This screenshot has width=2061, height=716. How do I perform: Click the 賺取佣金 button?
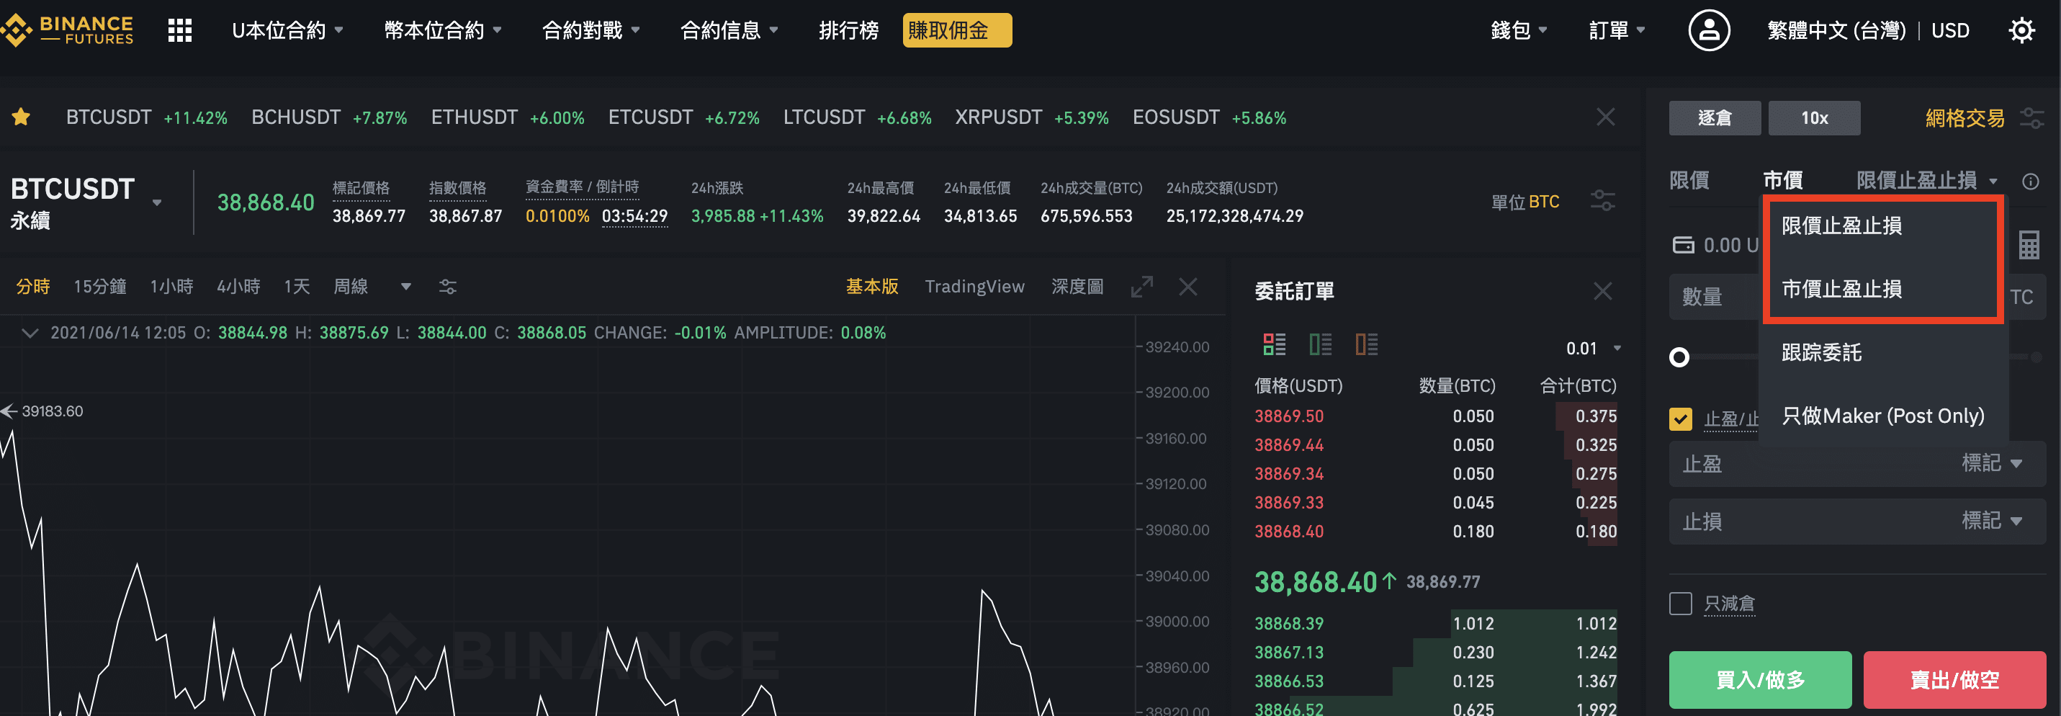[957, 30]
